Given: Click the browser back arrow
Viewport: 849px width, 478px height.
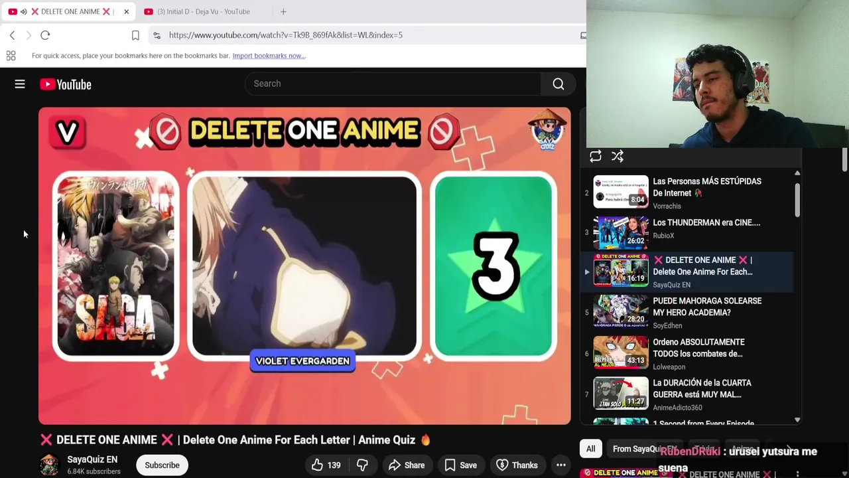Looking at the screenshot, I should (x=12, y=35).
